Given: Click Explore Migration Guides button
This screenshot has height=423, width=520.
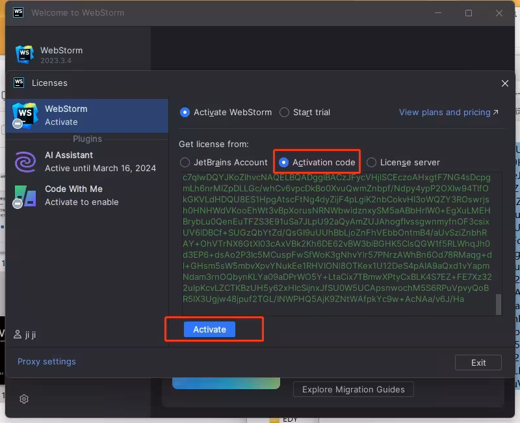Looking at the screenshot, I should [x=353, y=389].
